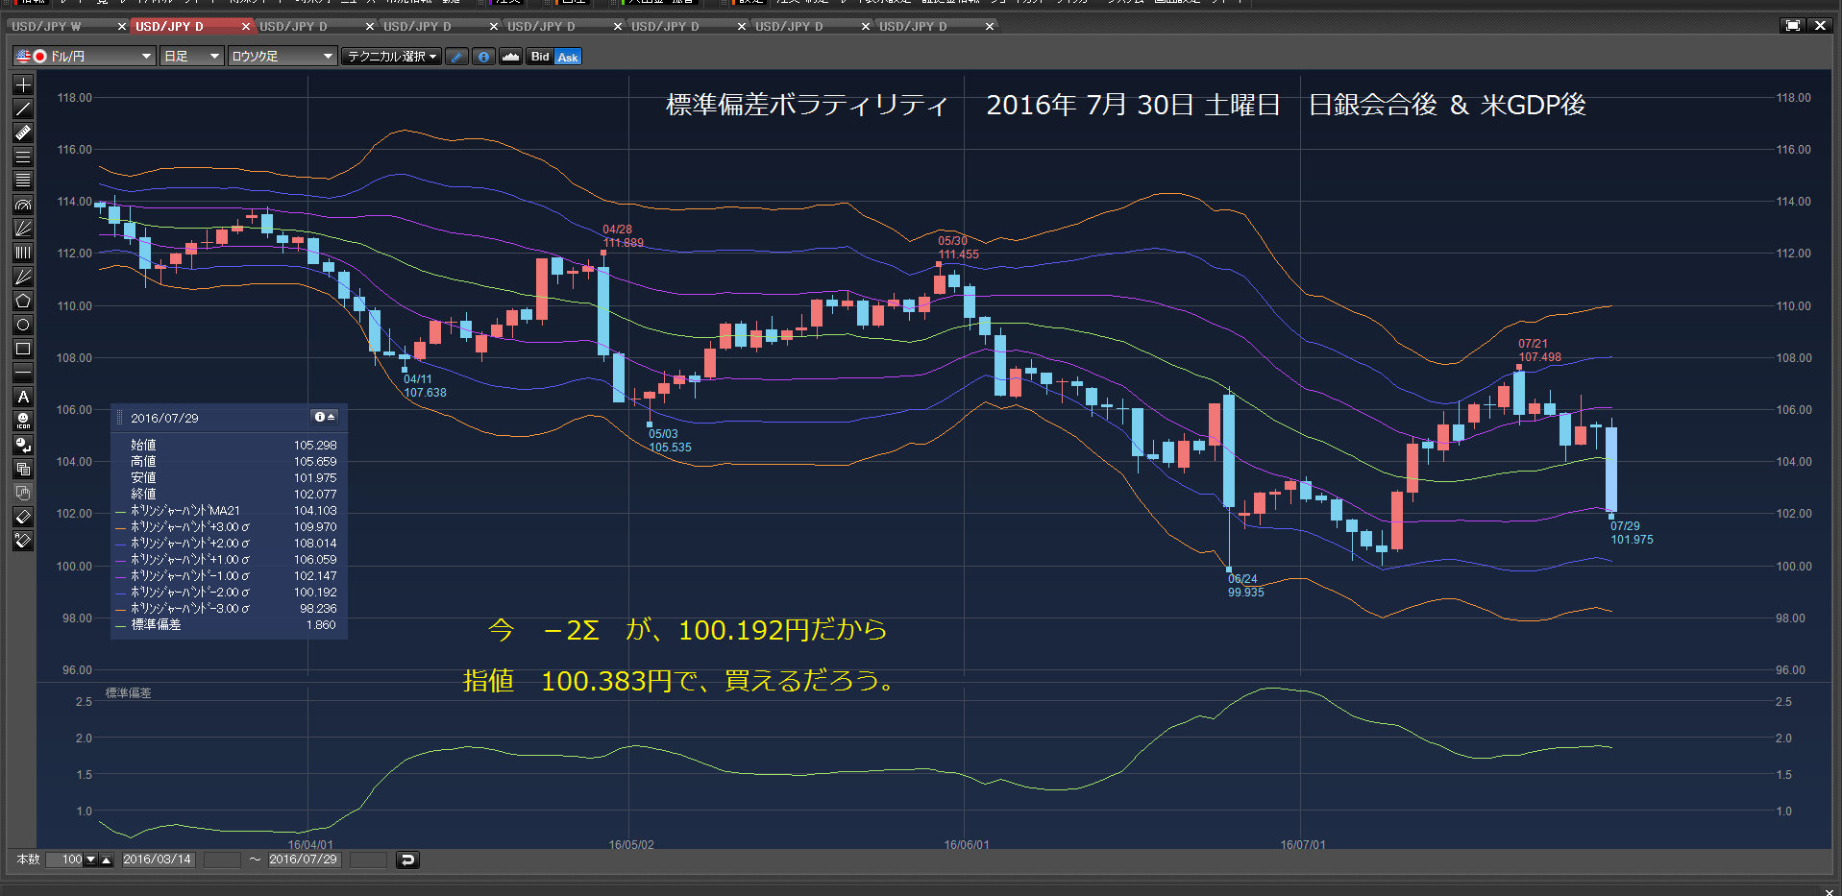Select the pentagon shape tool
This screenshot has height=896, width=1842.
tap(23, 301)
